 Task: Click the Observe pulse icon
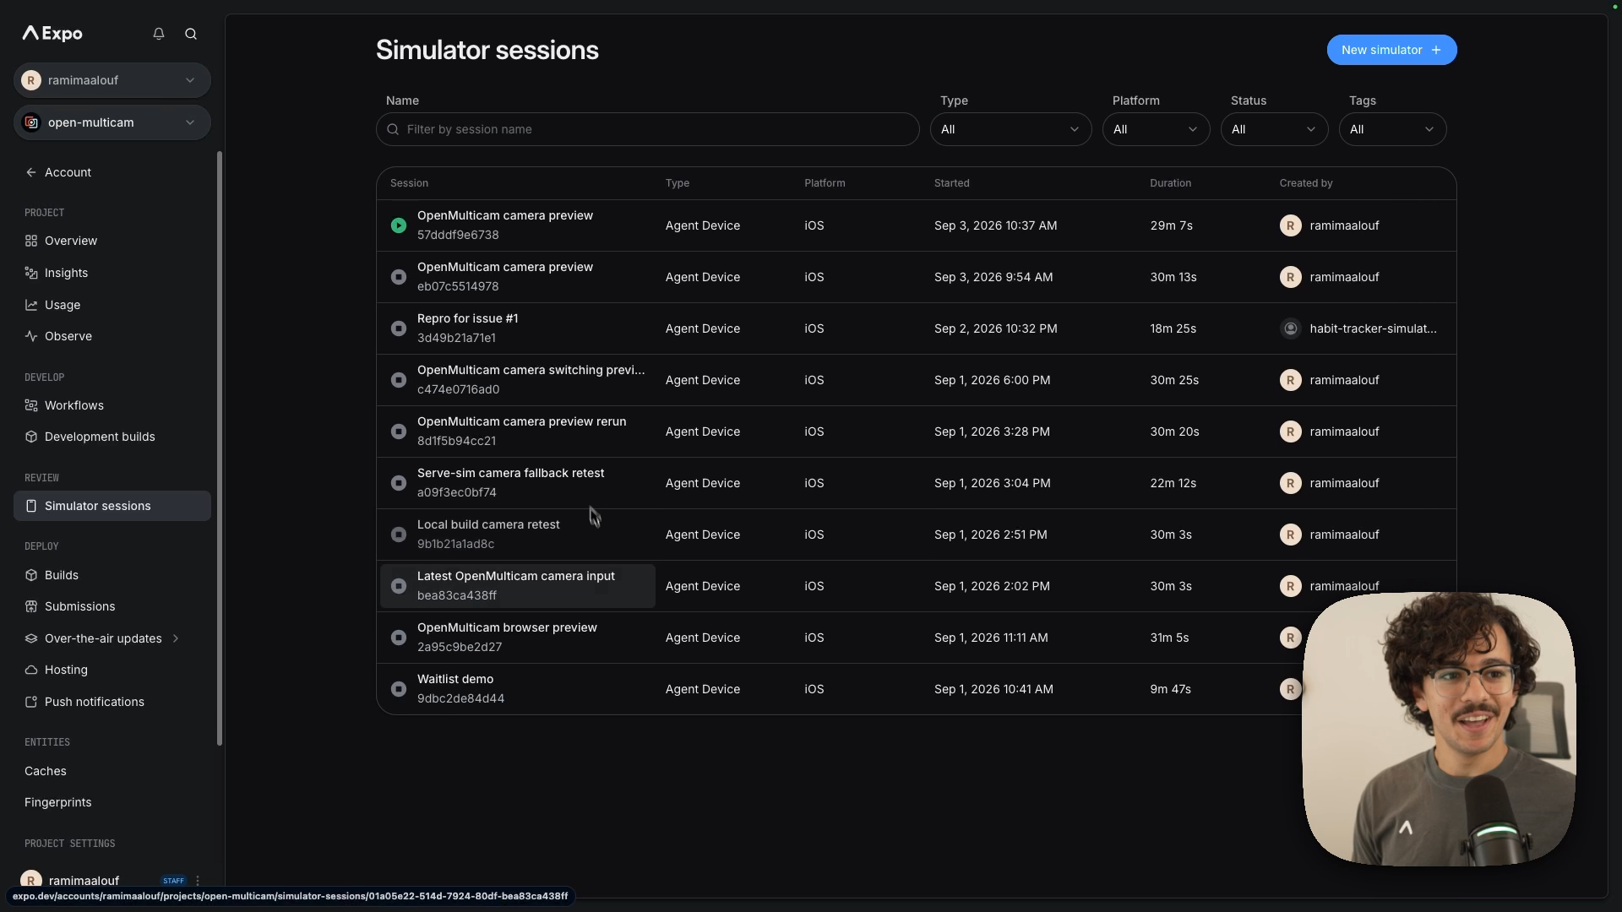coord(31,336)
